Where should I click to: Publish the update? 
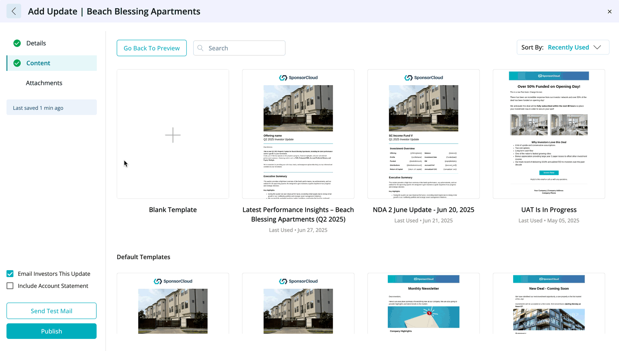tap(51, 331)
